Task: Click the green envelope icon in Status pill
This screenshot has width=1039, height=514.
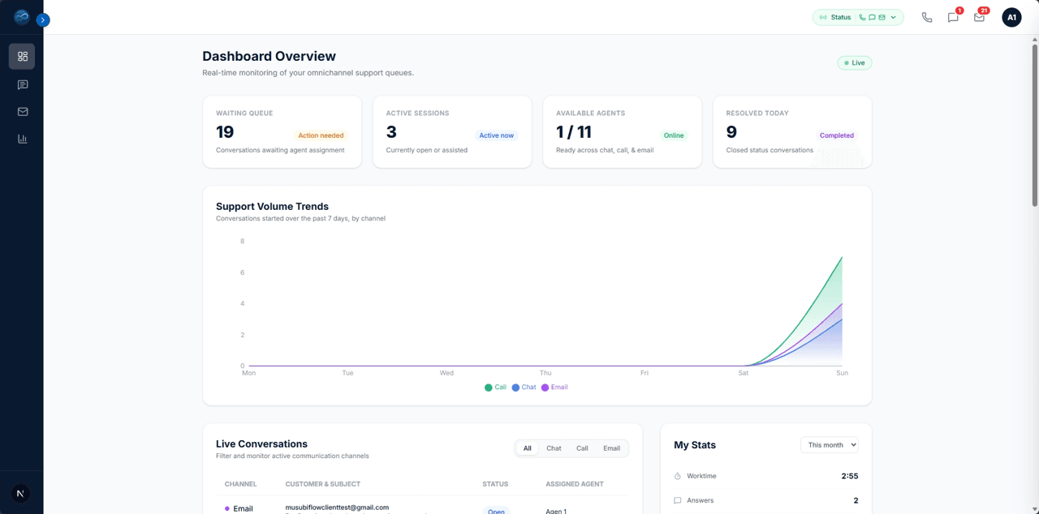Action: click(x=882, y=17)
